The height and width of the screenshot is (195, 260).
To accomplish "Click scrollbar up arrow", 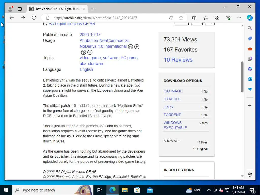I will pos(242,26).
